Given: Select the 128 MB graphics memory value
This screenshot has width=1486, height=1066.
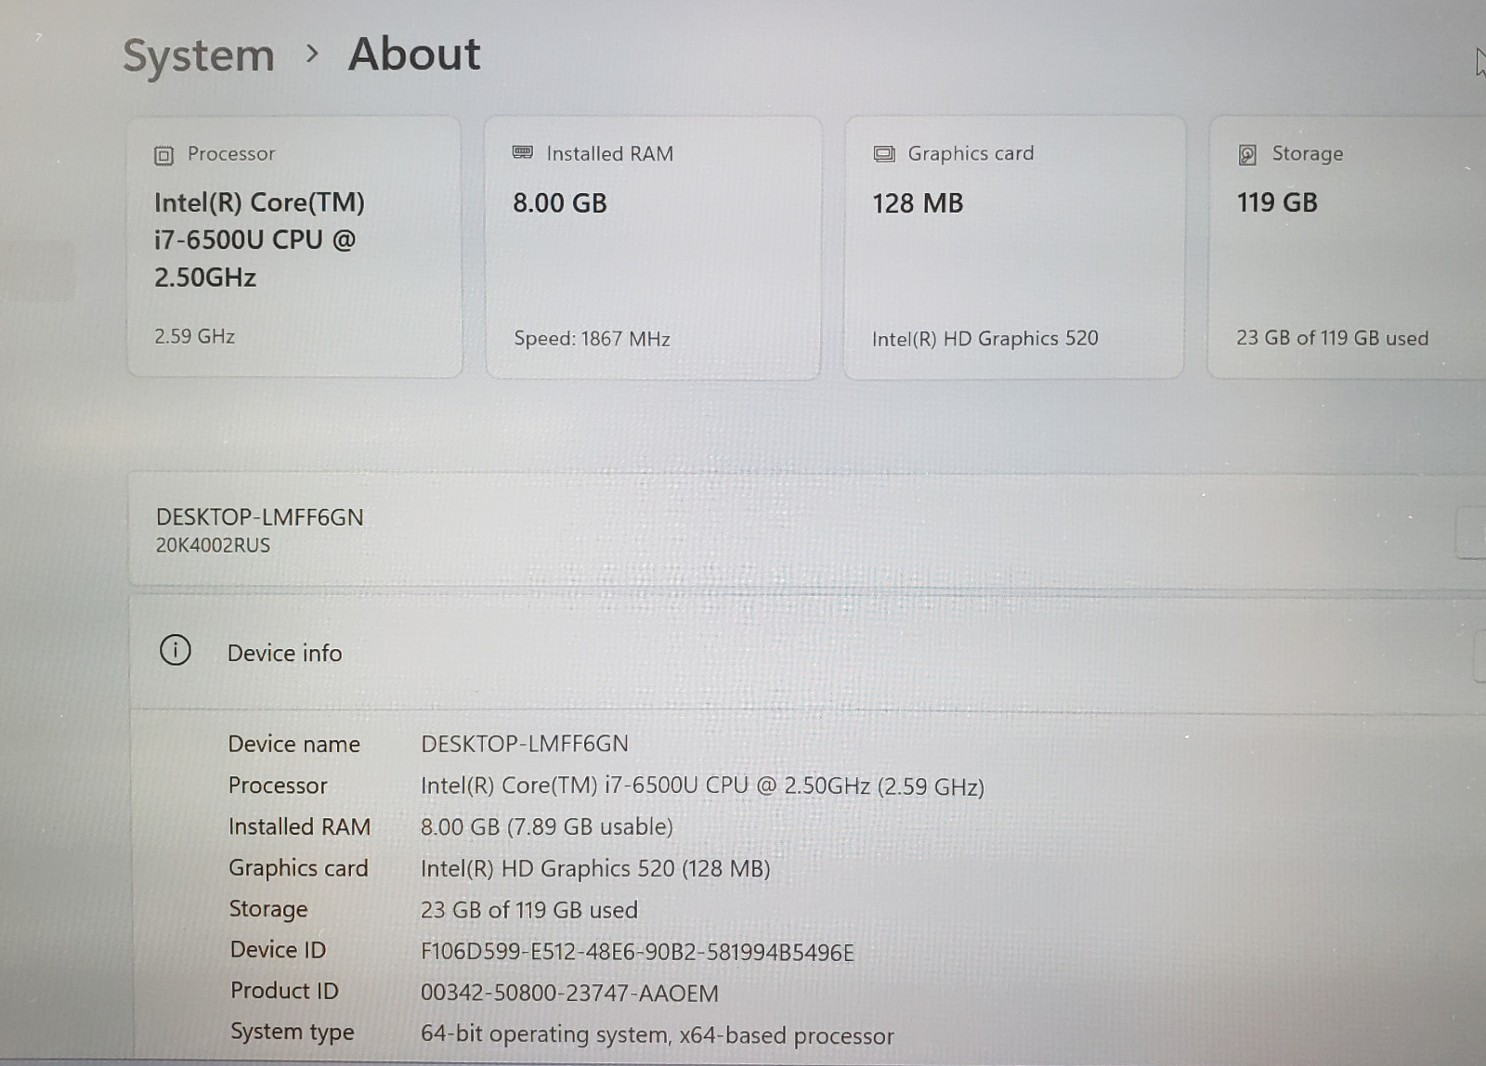Looking at the screenshot, I should tap(918, 203).
